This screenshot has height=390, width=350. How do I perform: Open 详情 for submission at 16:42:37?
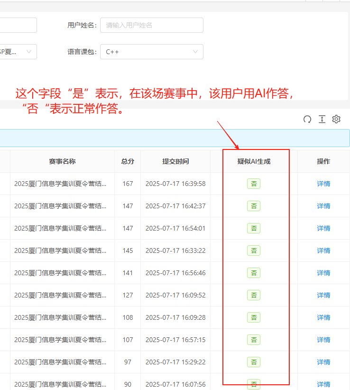click(323, 206)
